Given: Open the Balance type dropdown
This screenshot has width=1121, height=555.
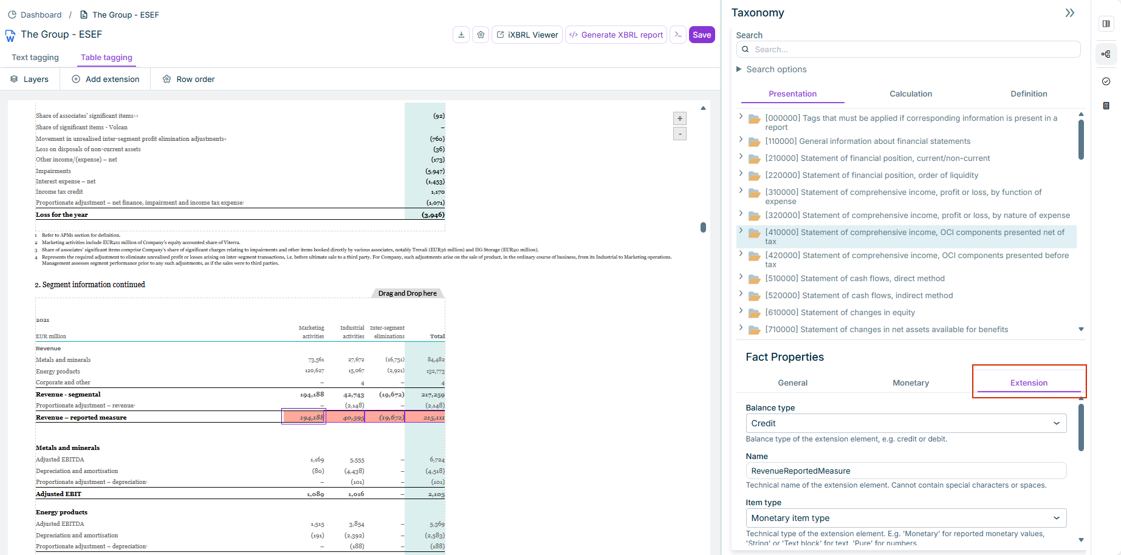Looking at the screenshot, I should [906, 423].
